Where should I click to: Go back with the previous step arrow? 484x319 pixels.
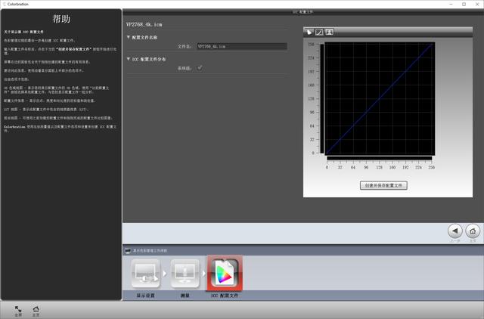pyautogui.click(x=455, y=231)
